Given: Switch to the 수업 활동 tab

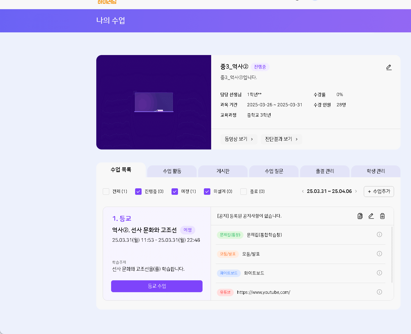Looking at the screenshot, I should tap(172, 171).
